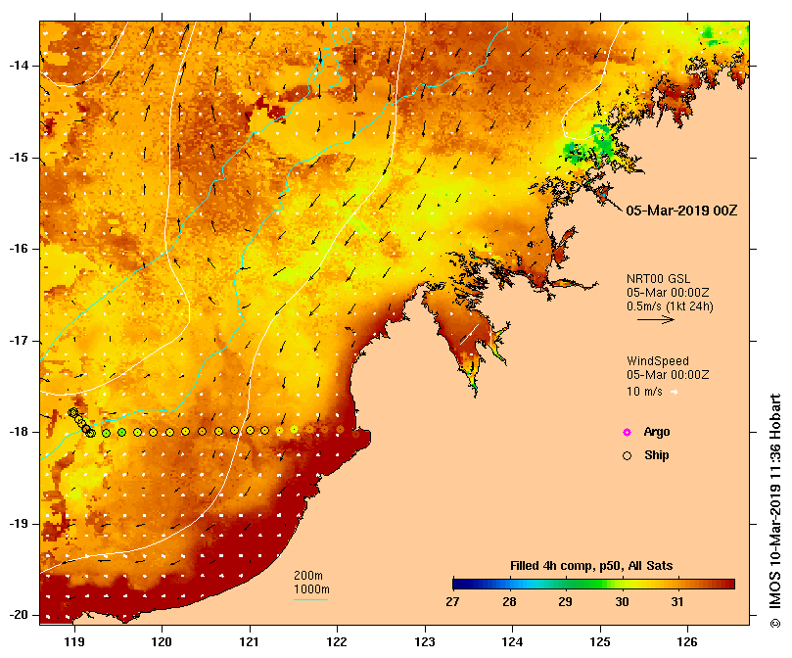Click the WindSpeed legend label
Screen dimensions: 792x658
click(658, 361)
